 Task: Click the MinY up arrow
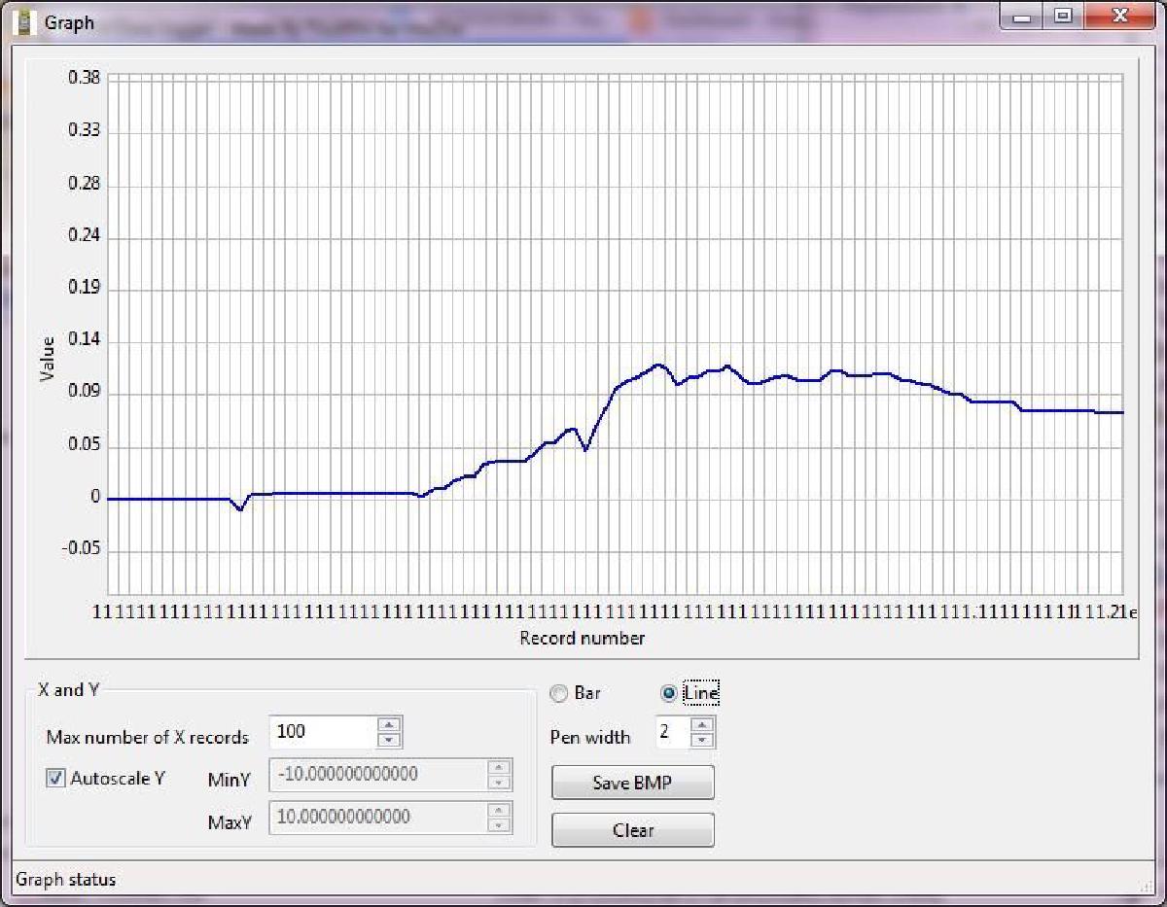tap(498, 768)
